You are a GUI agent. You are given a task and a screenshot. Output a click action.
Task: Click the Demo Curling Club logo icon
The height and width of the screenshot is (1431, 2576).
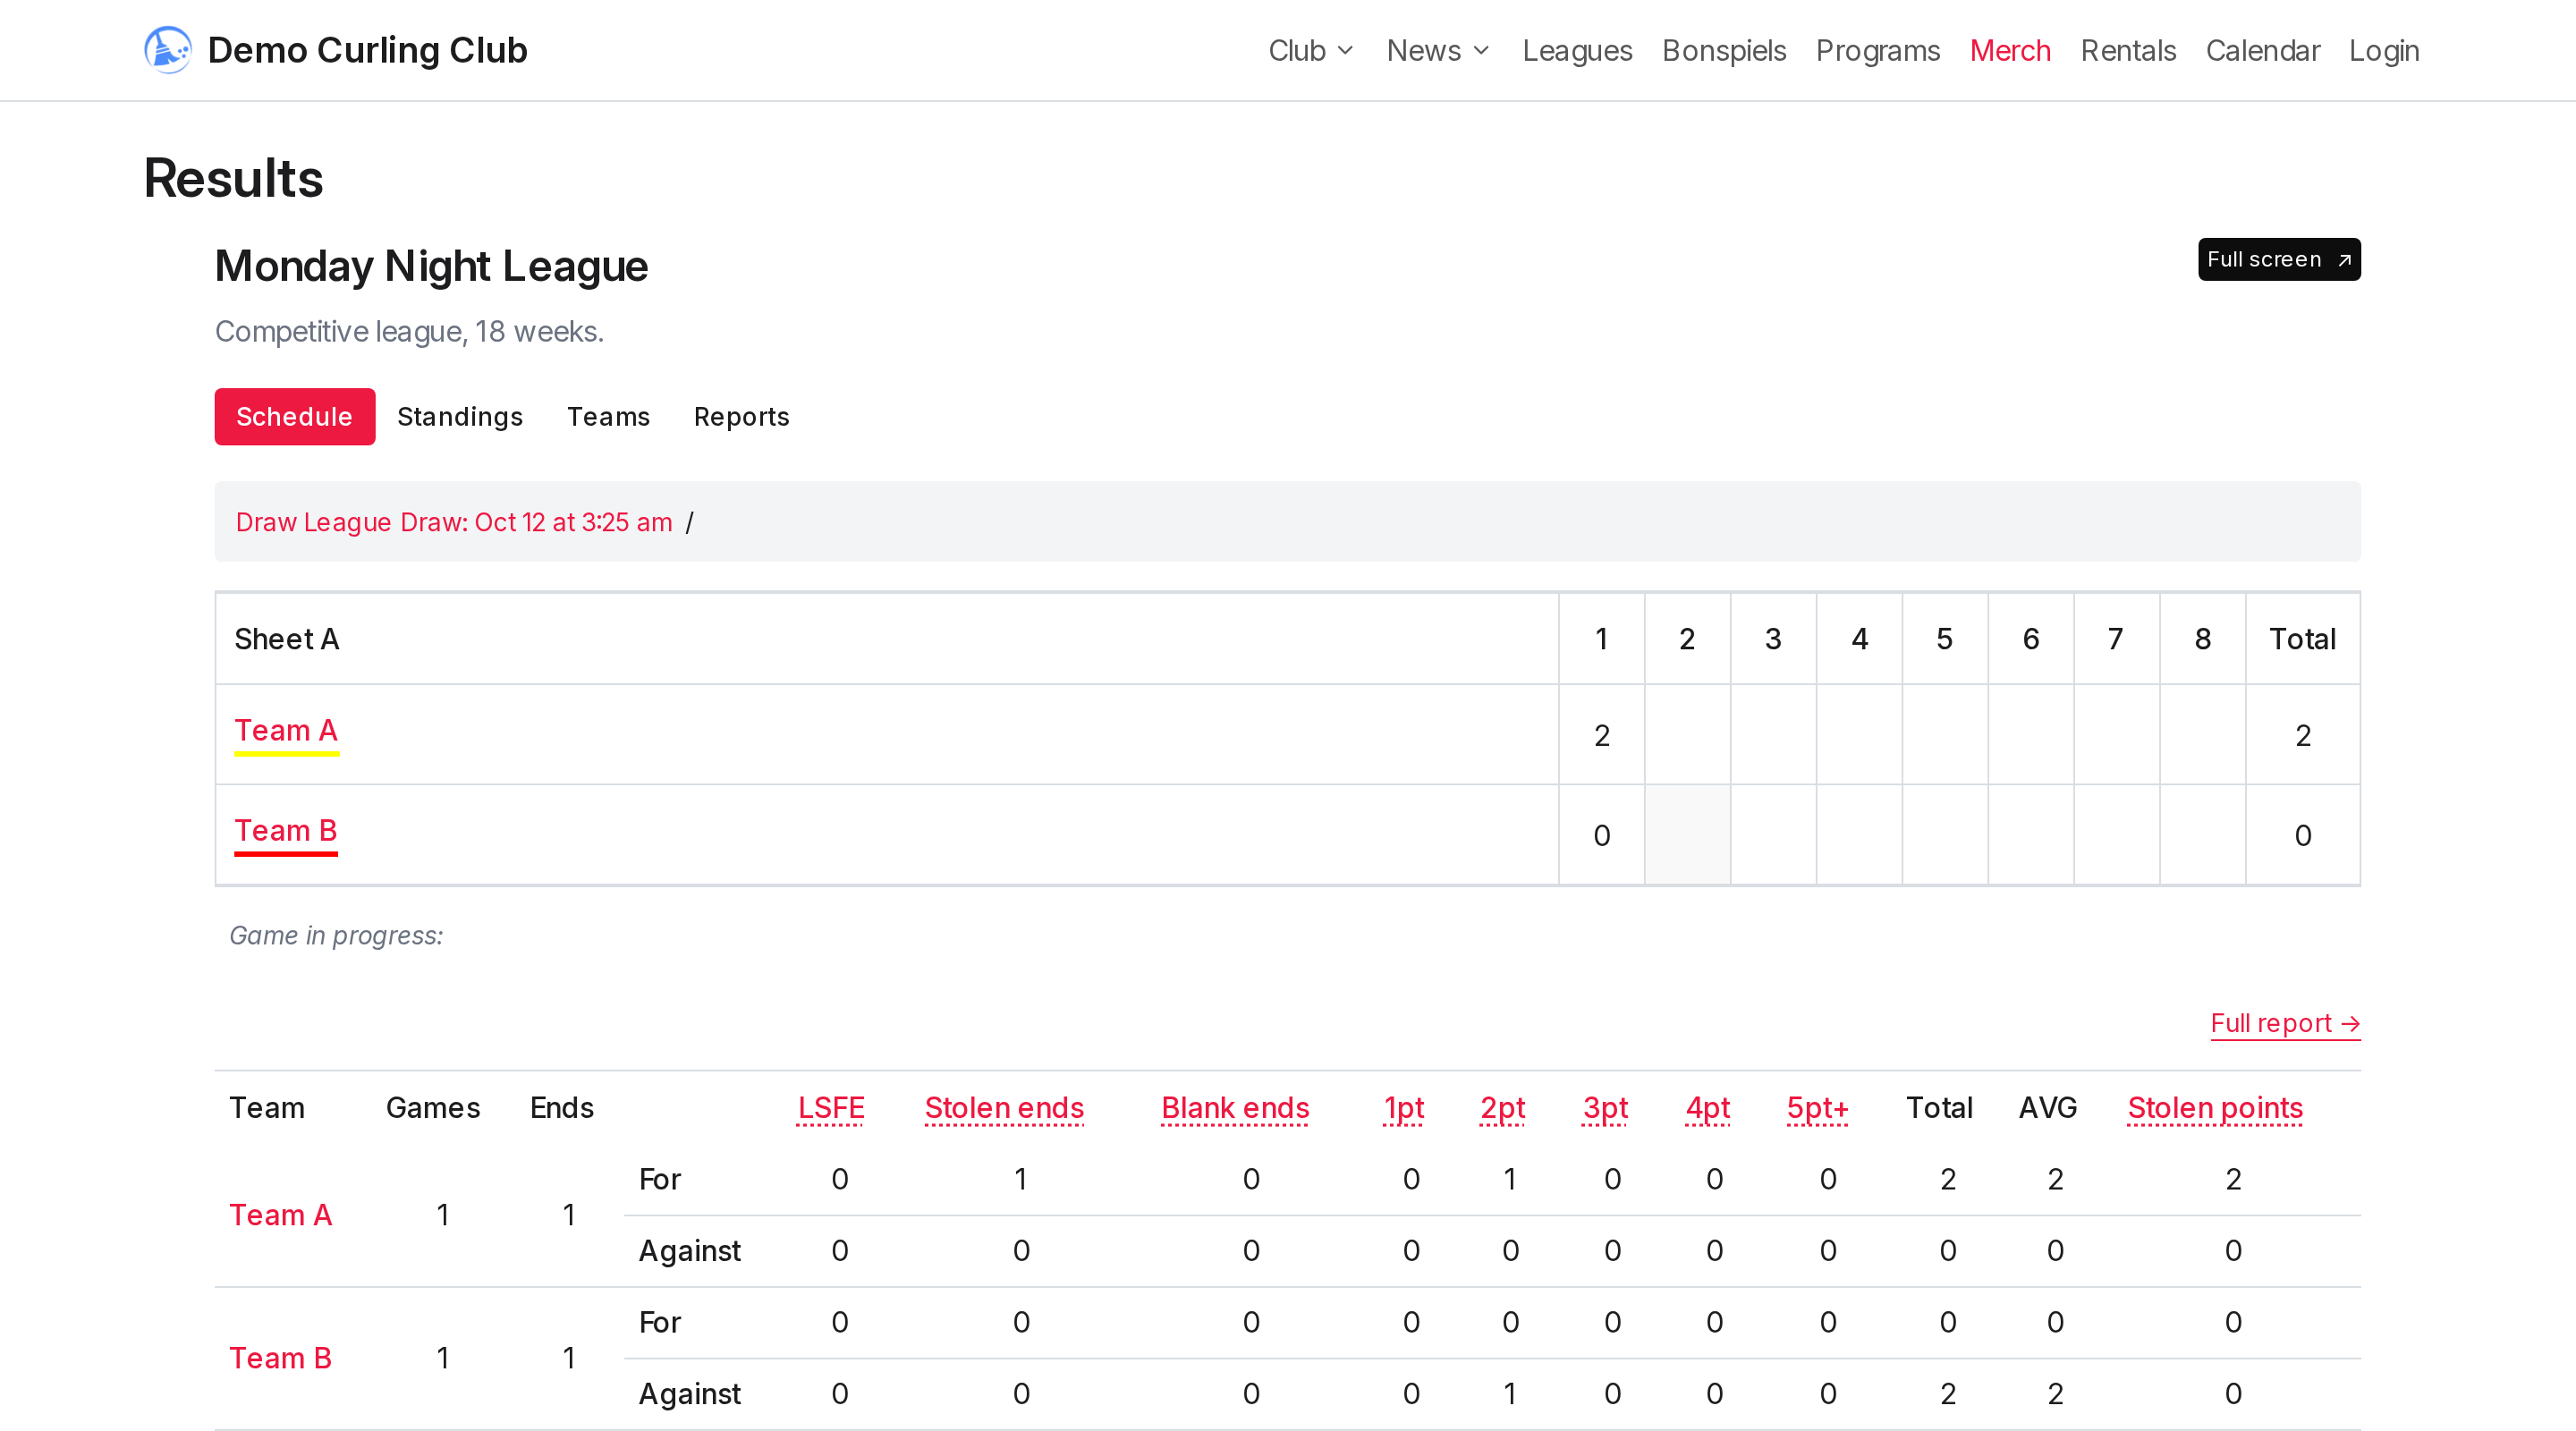167,50
